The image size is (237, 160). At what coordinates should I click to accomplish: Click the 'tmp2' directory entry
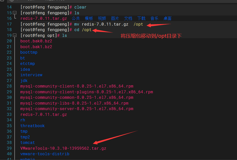(25, 137)
